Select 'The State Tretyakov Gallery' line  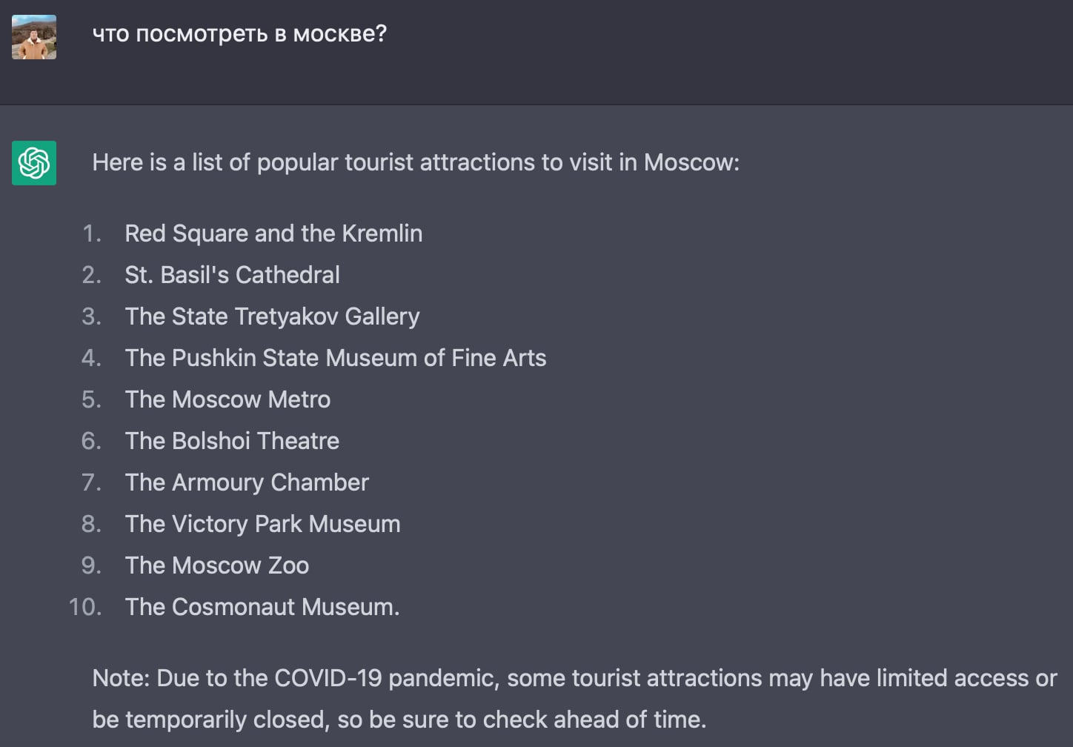[272, 316]
